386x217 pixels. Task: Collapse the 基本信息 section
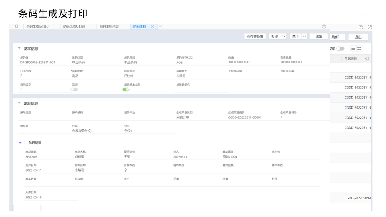[x=19, y=48]
